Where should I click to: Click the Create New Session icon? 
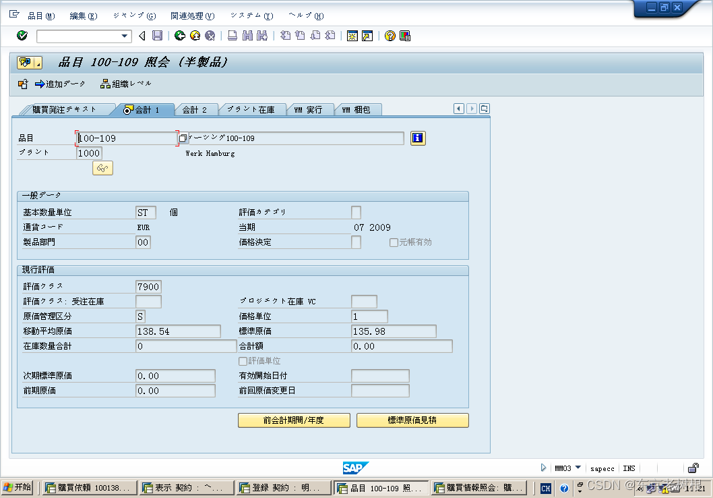click(352, 36)
